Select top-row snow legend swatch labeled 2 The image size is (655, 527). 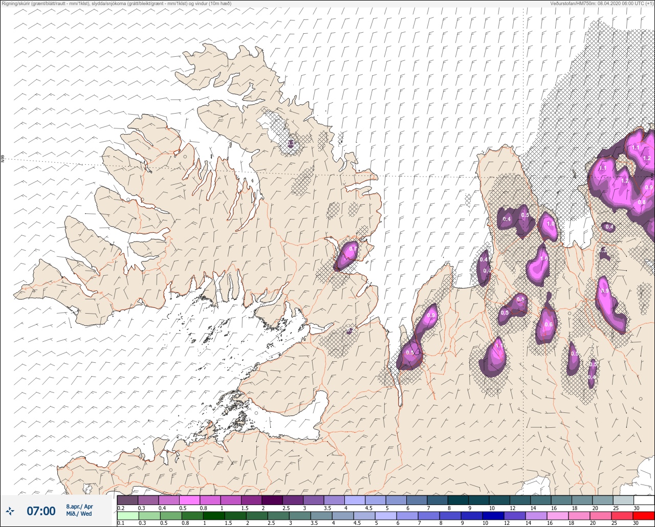click(272, 500)
